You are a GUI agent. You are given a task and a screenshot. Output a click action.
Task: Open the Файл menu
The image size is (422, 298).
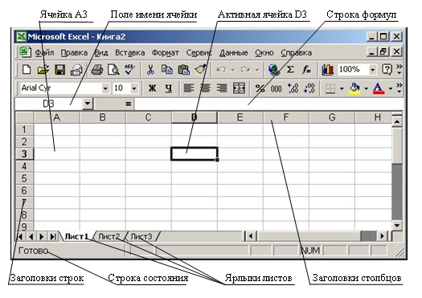[x=44, y=53]
